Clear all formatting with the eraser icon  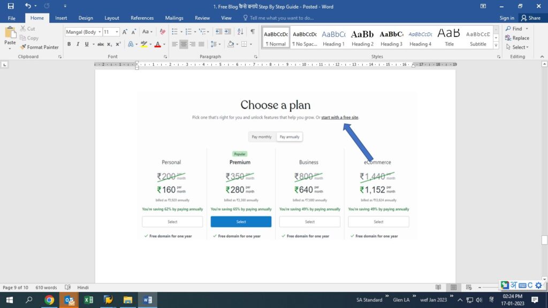point(163,32)
